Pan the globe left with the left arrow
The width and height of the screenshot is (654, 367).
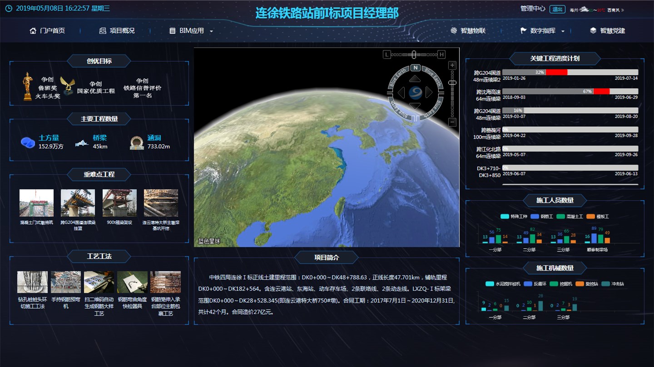[401, 93]
